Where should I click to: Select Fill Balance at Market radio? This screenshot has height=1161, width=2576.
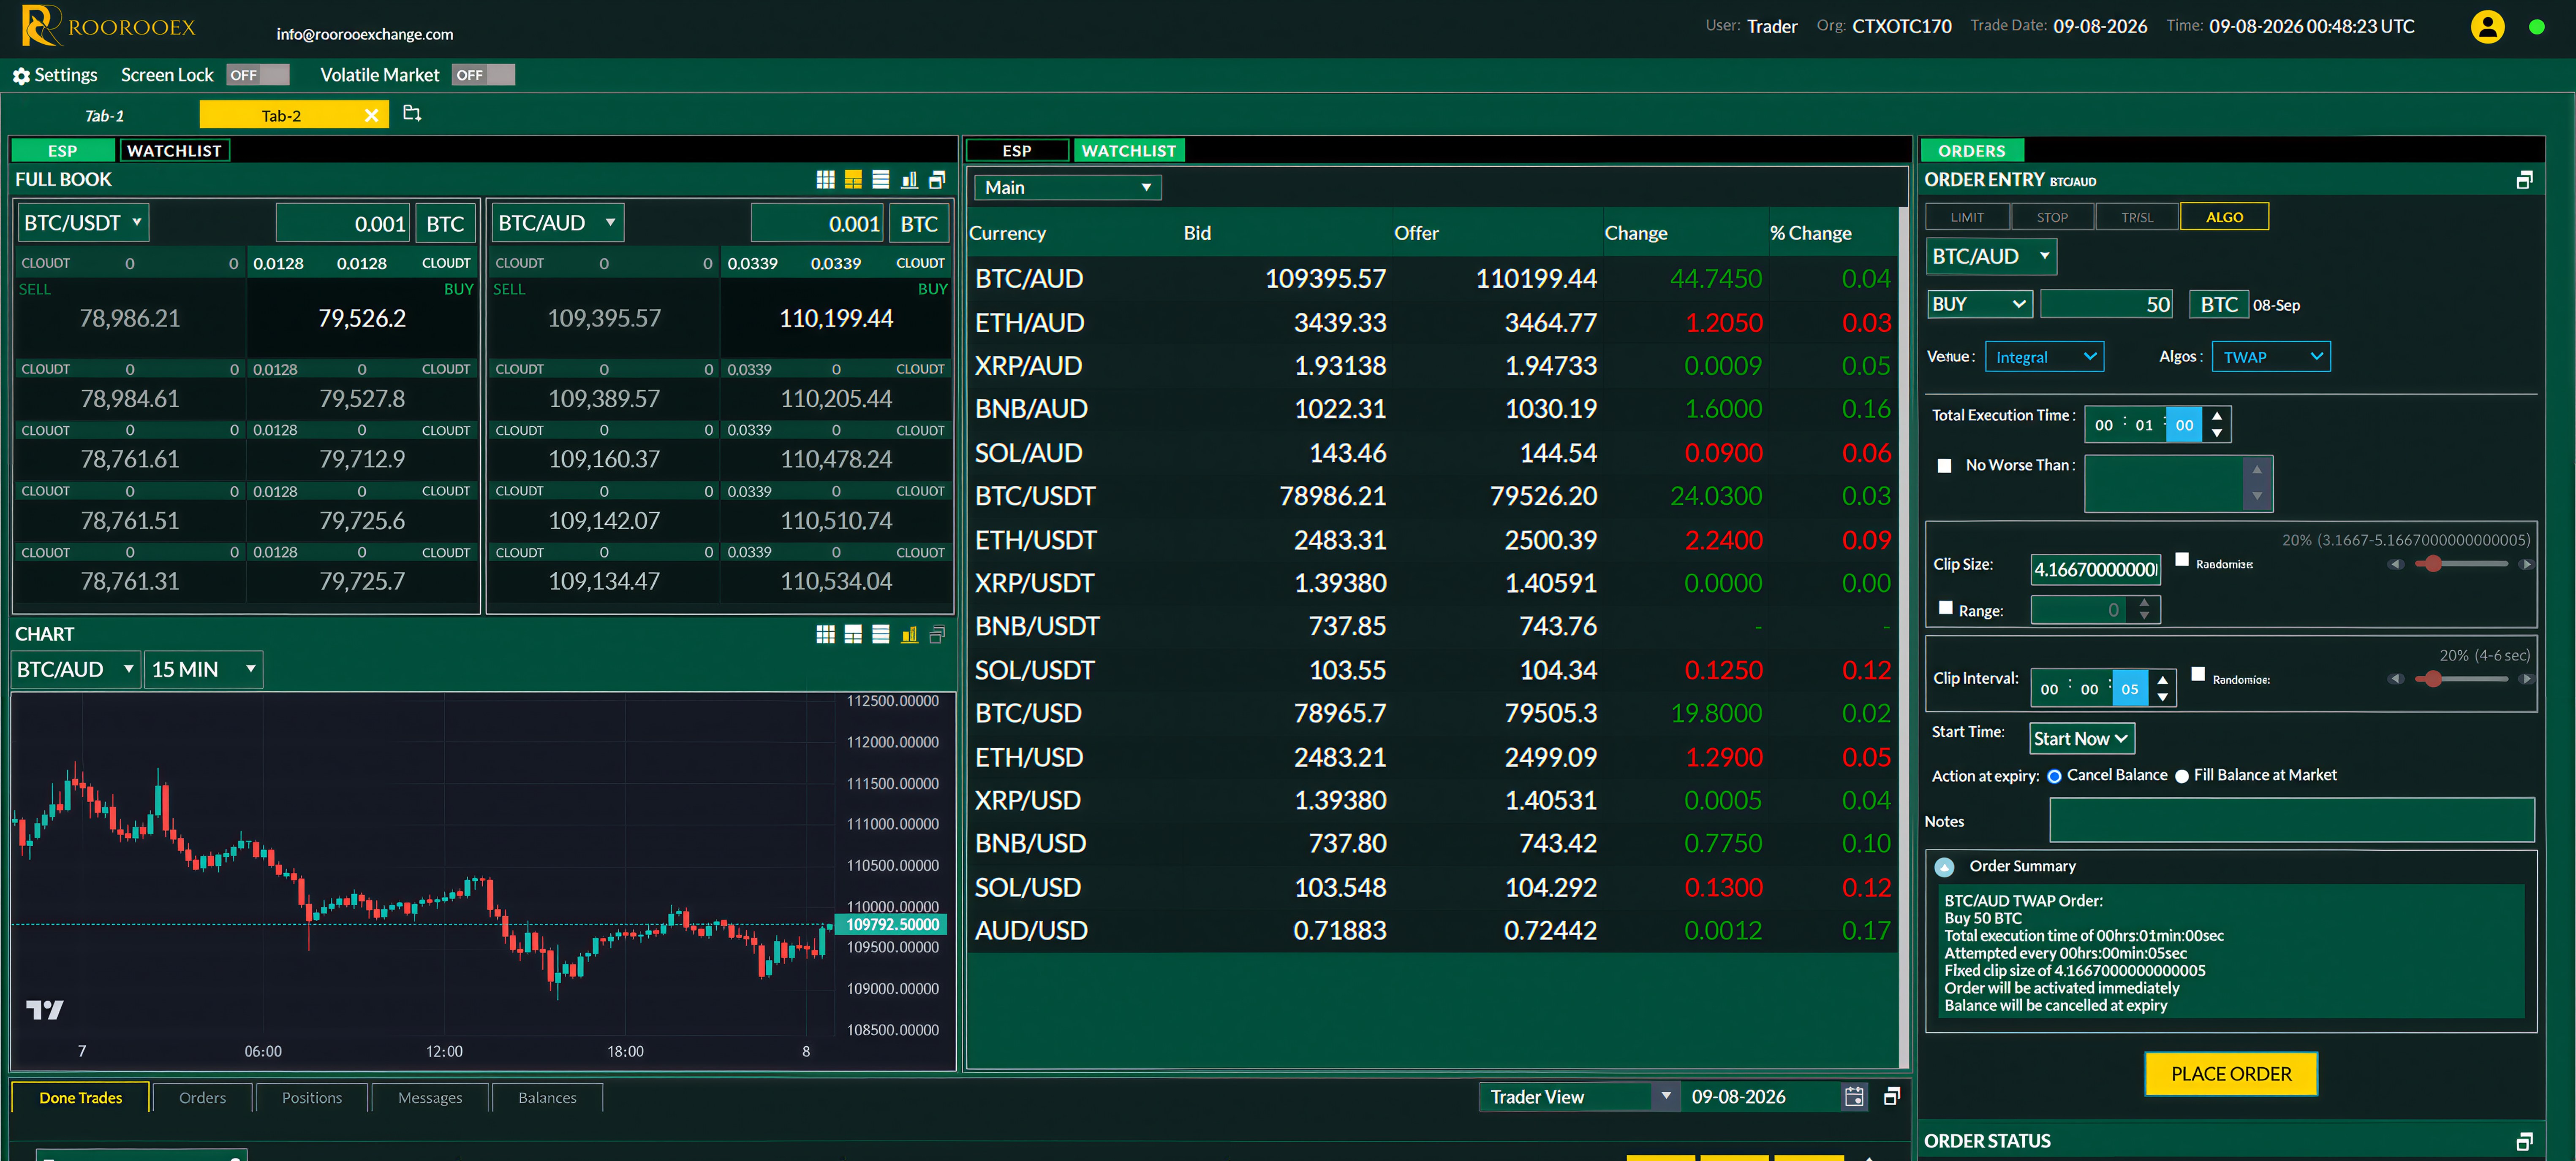pos(2182,777)
